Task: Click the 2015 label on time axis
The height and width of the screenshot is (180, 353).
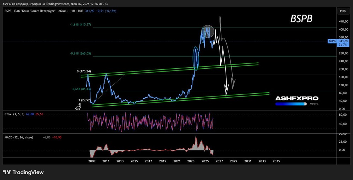Action: [x=134, y=161]
